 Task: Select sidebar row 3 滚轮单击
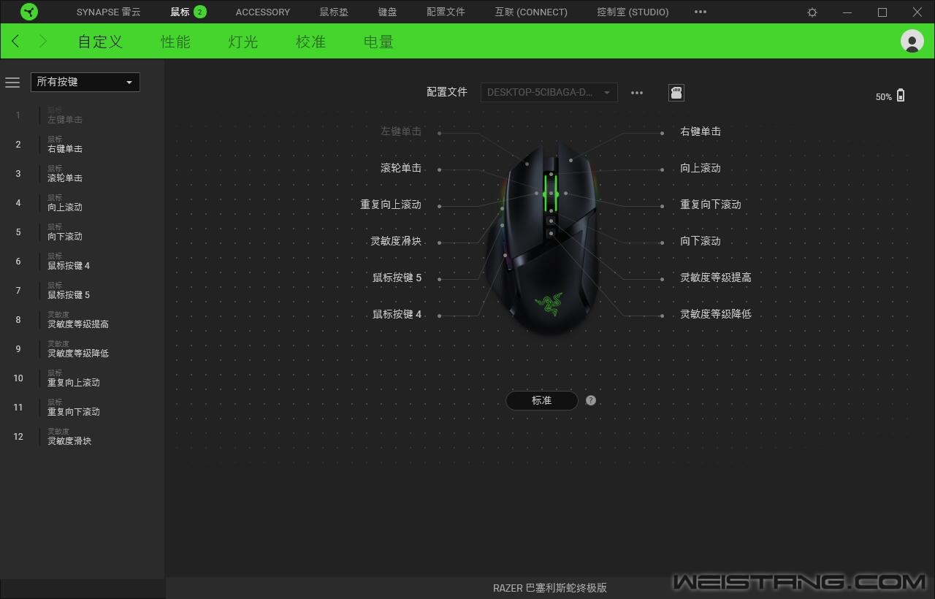pos(82,174)
